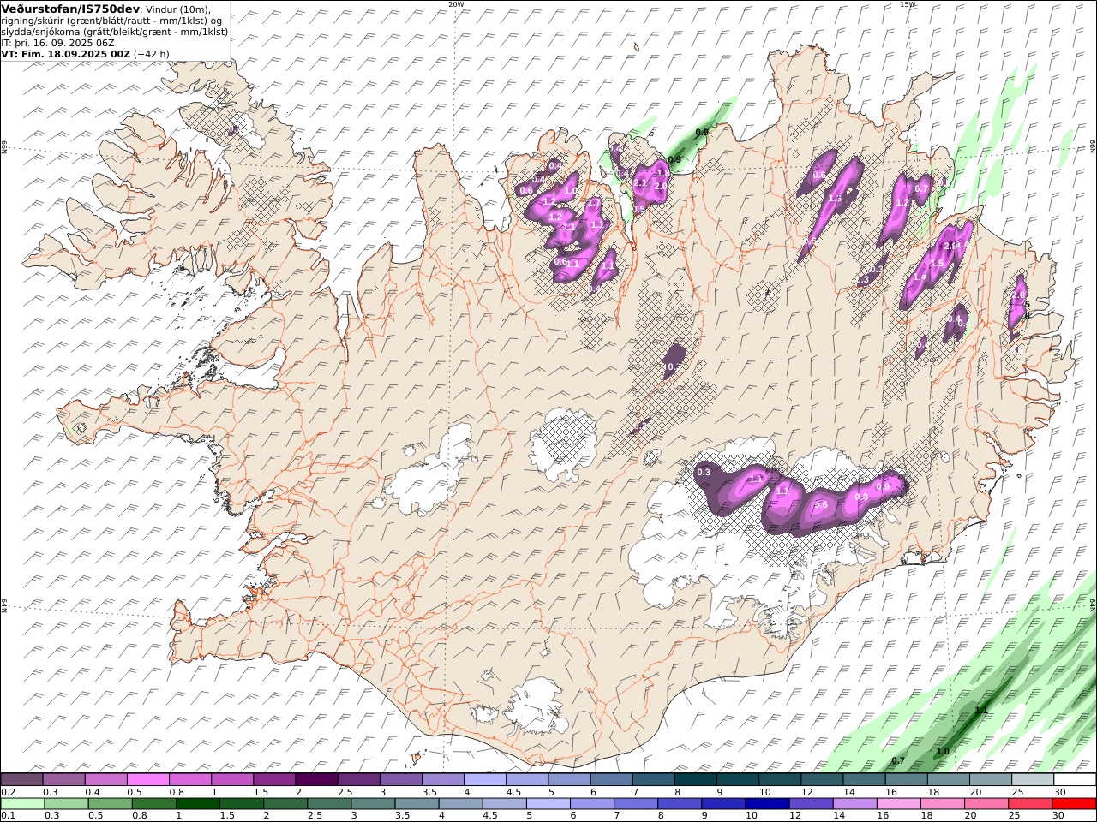Select the 0.5 rain legend swatch

click(x=110, y=803)
